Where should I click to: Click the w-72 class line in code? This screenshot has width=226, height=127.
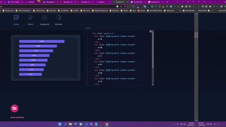pos(115,53)
